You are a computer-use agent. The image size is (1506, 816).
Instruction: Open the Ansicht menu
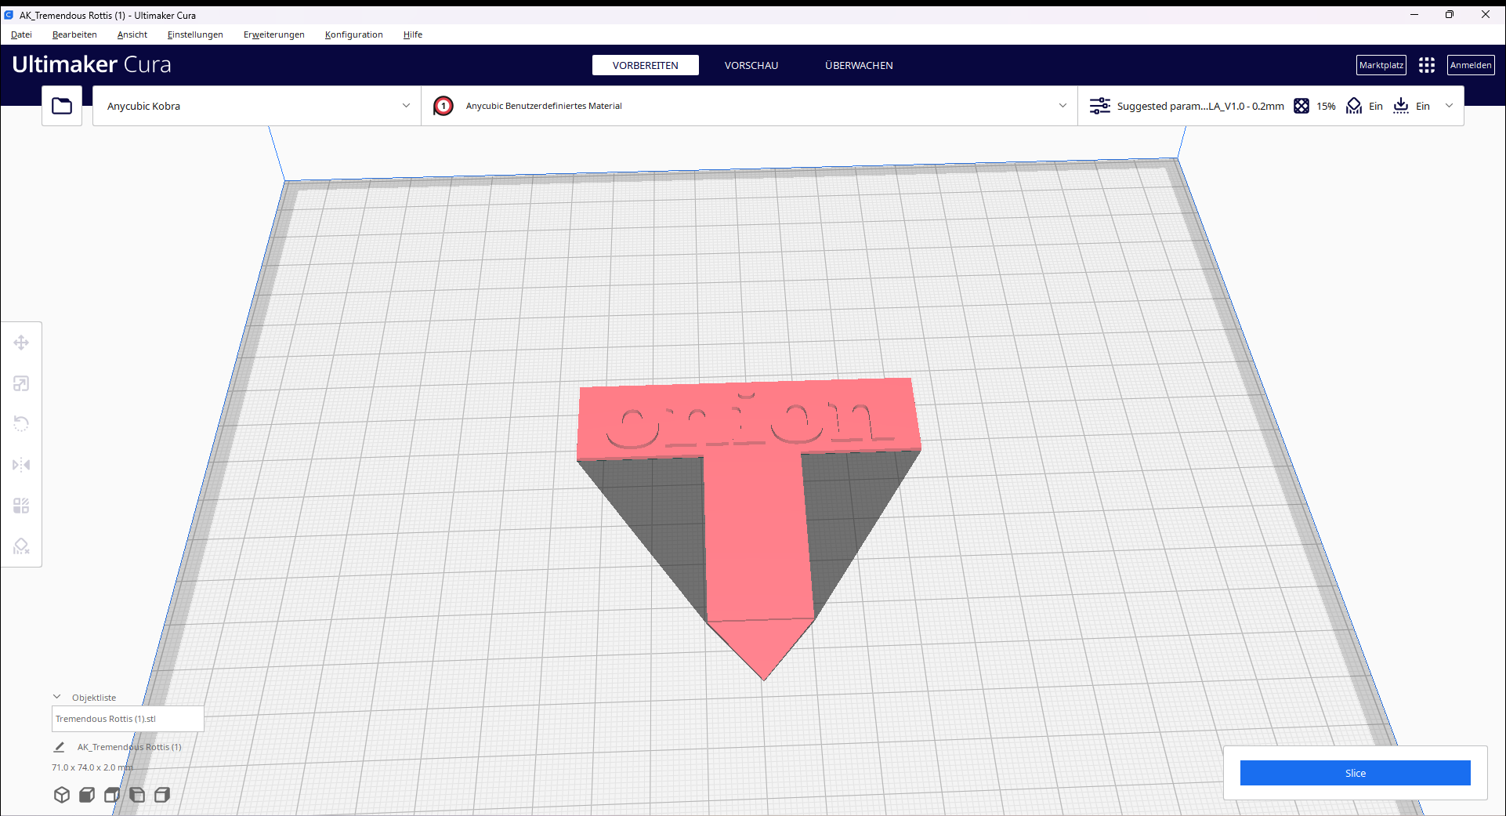click(x=132, y=34)
